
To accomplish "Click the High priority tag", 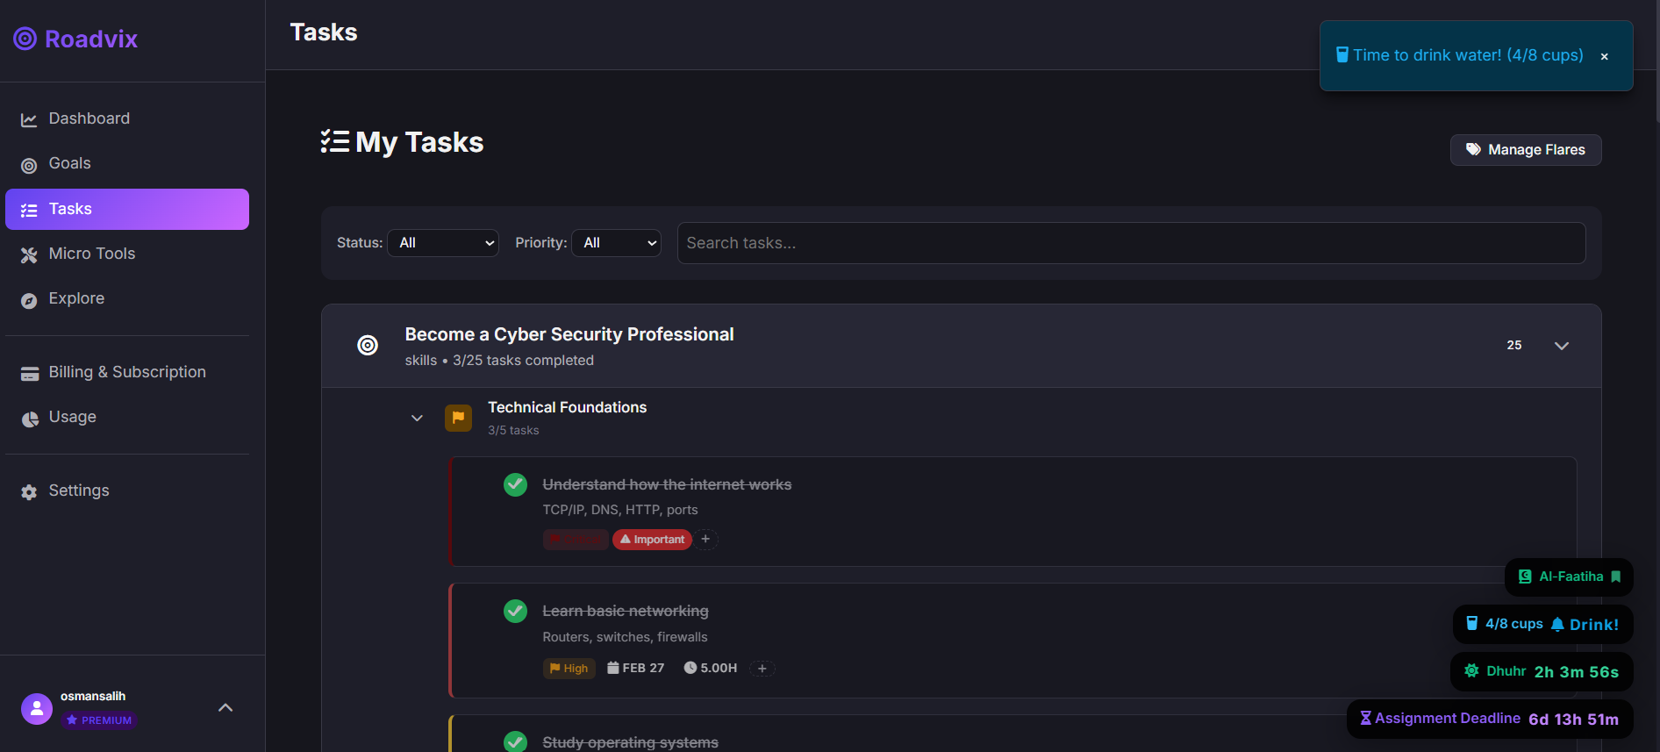I will coord(569,669).
